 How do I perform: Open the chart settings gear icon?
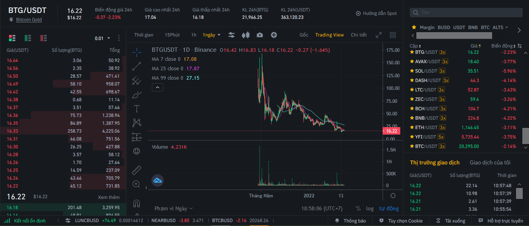coord(393,195)
